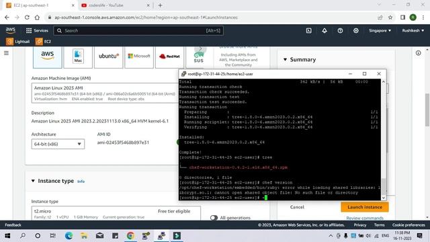This screenshot has width=430, height=242.
Task: Open the PuTTY terminal window system menu icon
Action: tap(183, 74)
